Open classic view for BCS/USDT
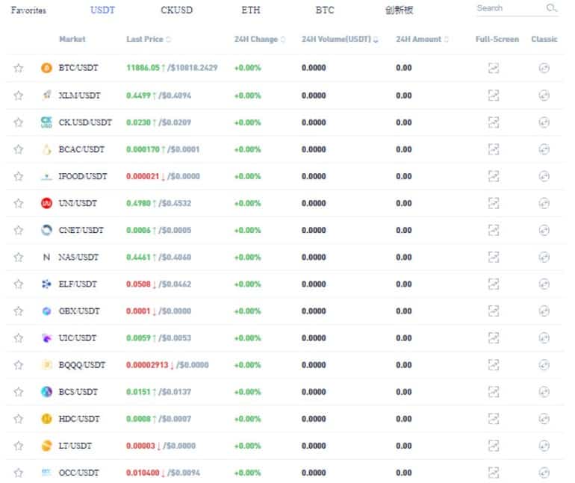 (544, 392)
